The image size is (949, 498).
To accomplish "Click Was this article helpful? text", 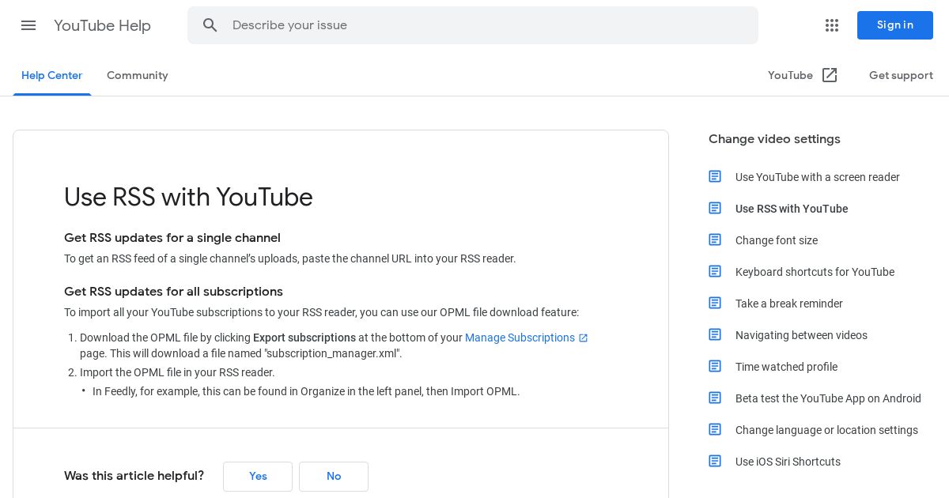I will 134,476.
